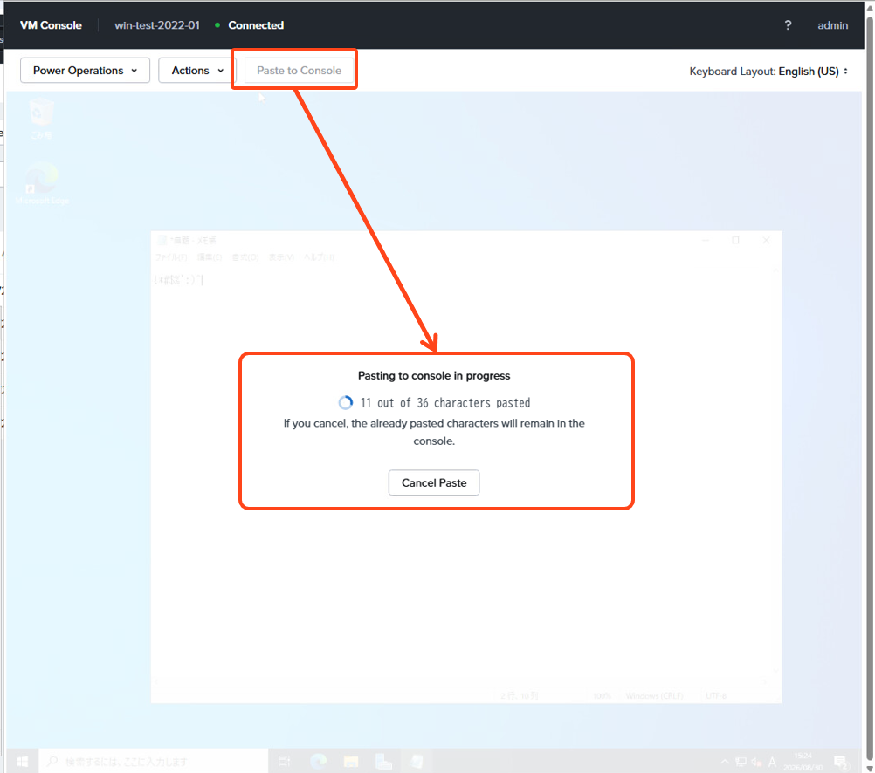The width and height of the screenshot is (875, 773).
Task: Toggle the IME input mode indicator A
Action: pyautogui.click(x=772, y=762)
